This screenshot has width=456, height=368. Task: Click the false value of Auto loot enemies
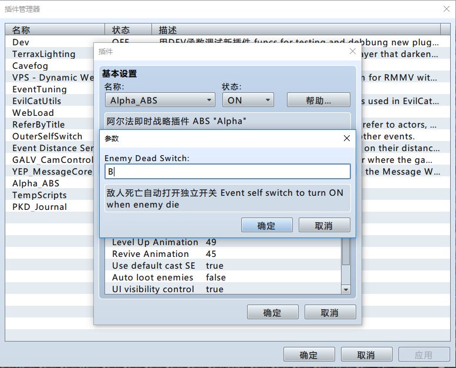[216, 277]
